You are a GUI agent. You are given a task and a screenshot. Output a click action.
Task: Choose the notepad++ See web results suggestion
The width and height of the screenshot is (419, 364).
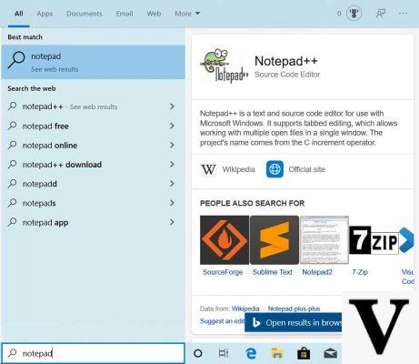[x=94, y=106]
